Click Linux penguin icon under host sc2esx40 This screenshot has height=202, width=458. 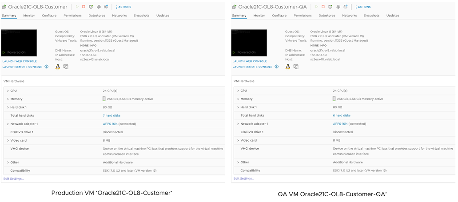288,67
